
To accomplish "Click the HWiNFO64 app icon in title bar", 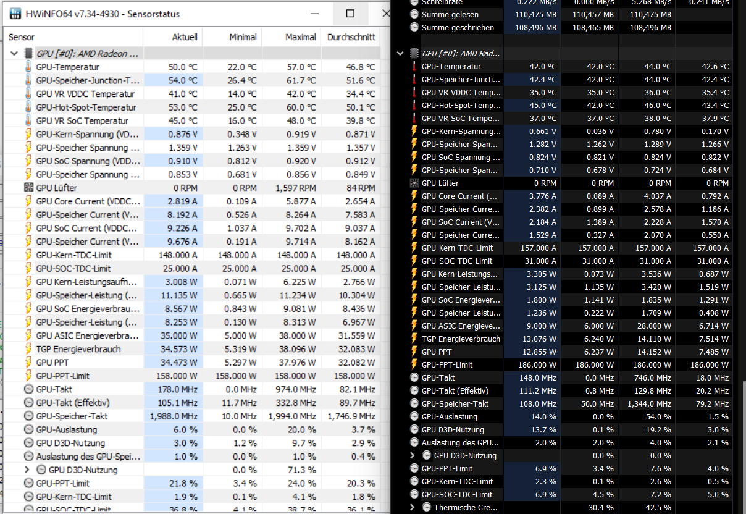I will [x=14, y=13].
